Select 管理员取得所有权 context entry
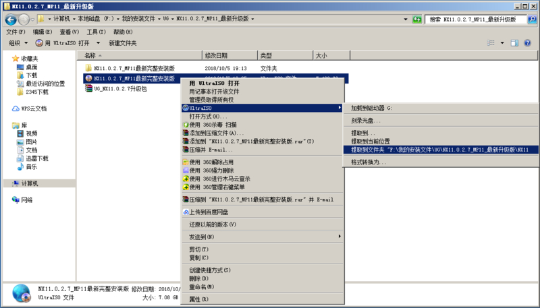Image resolution: width=540 pixels, height=308 pixels. pos(263,100)
